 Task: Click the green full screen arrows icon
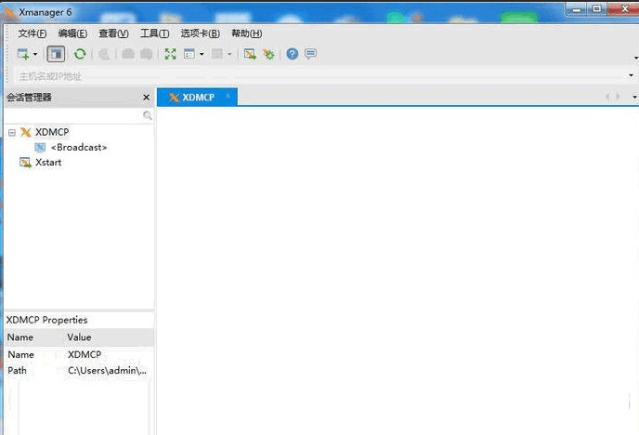170,54
